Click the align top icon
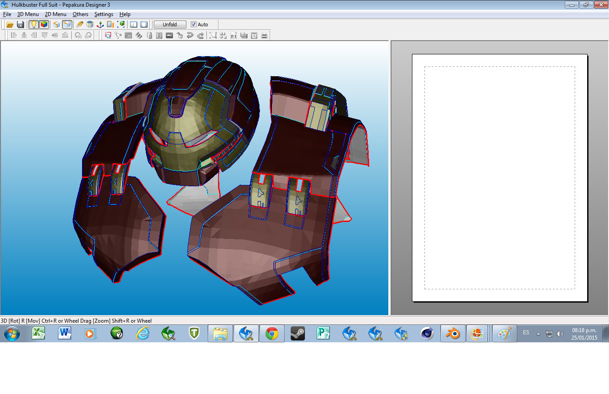 (x=45, y=35)
